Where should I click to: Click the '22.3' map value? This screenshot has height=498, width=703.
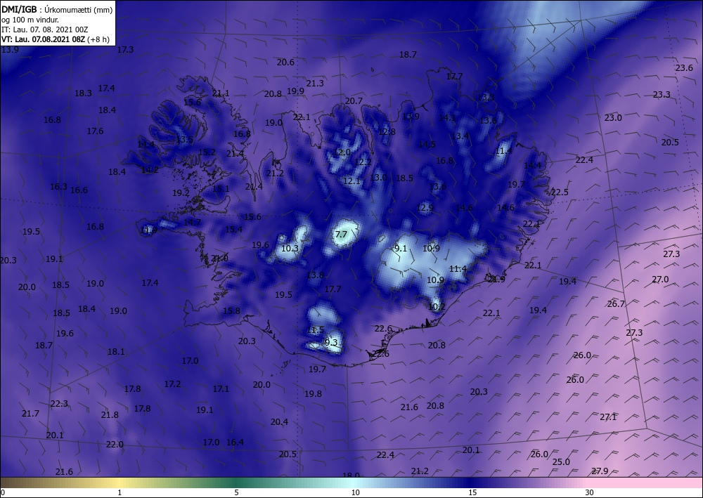pos(59,404)
